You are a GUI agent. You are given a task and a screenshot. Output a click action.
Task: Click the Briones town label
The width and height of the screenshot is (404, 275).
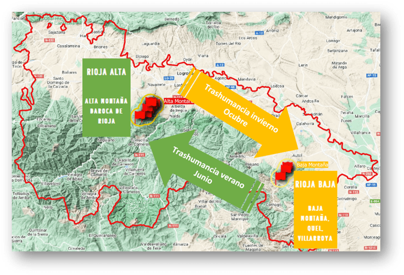pos(100,47)
